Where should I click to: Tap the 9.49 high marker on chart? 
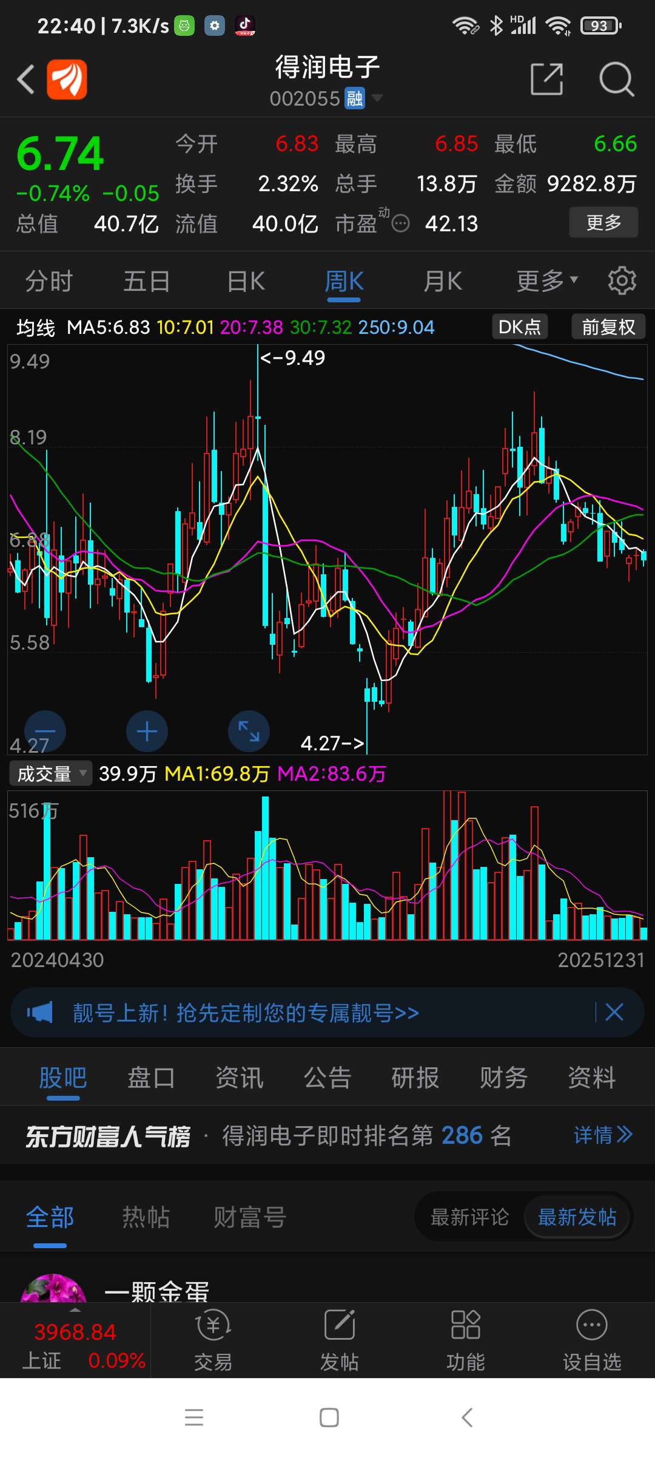pyautogui.click(x=293, y=358)
